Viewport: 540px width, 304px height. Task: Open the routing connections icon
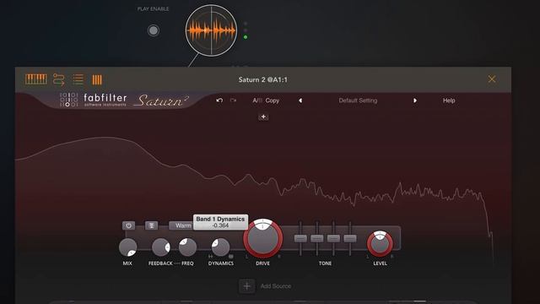coord(58,79)
